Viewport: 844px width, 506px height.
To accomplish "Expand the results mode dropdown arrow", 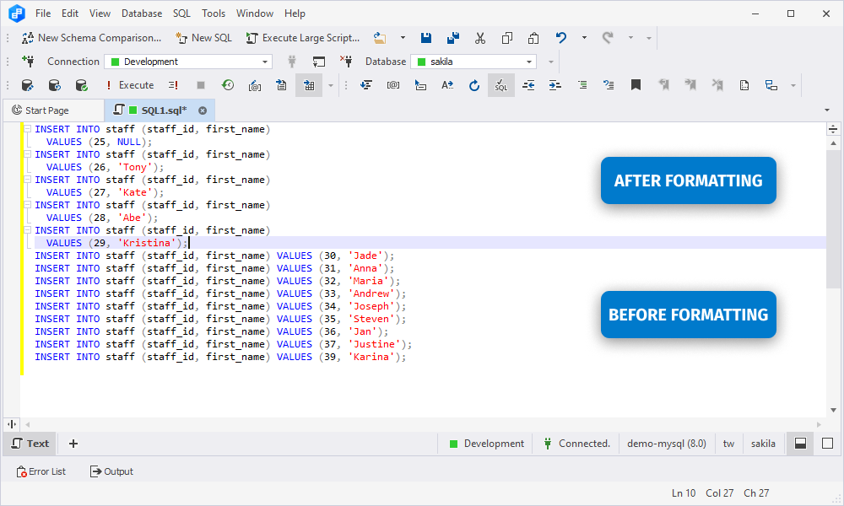I will (x=331, y=85).
